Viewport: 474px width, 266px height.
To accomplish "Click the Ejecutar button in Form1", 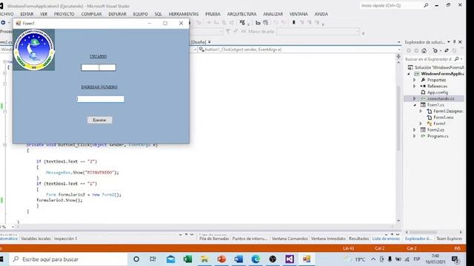I will [x=99, y=120].
